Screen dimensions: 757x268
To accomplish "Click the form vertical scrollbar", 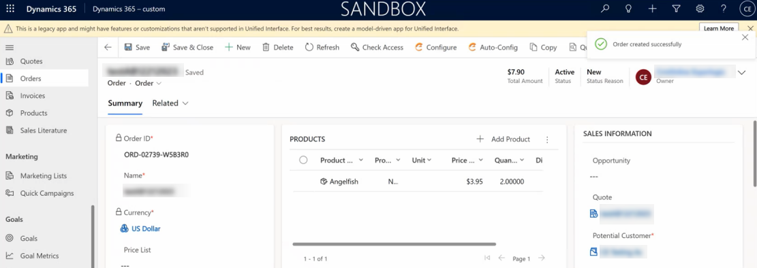I will [755, 154].
